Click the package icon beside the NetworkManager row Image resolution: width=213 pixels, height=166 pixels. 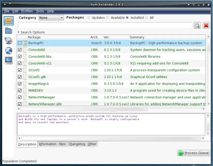[x=25, y=97]
